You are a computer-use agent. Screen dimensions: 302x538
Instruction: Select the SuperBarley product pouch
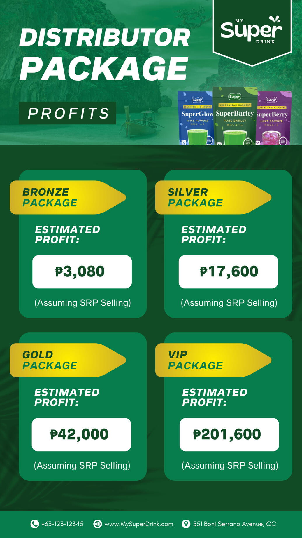[x=235, y=116]
